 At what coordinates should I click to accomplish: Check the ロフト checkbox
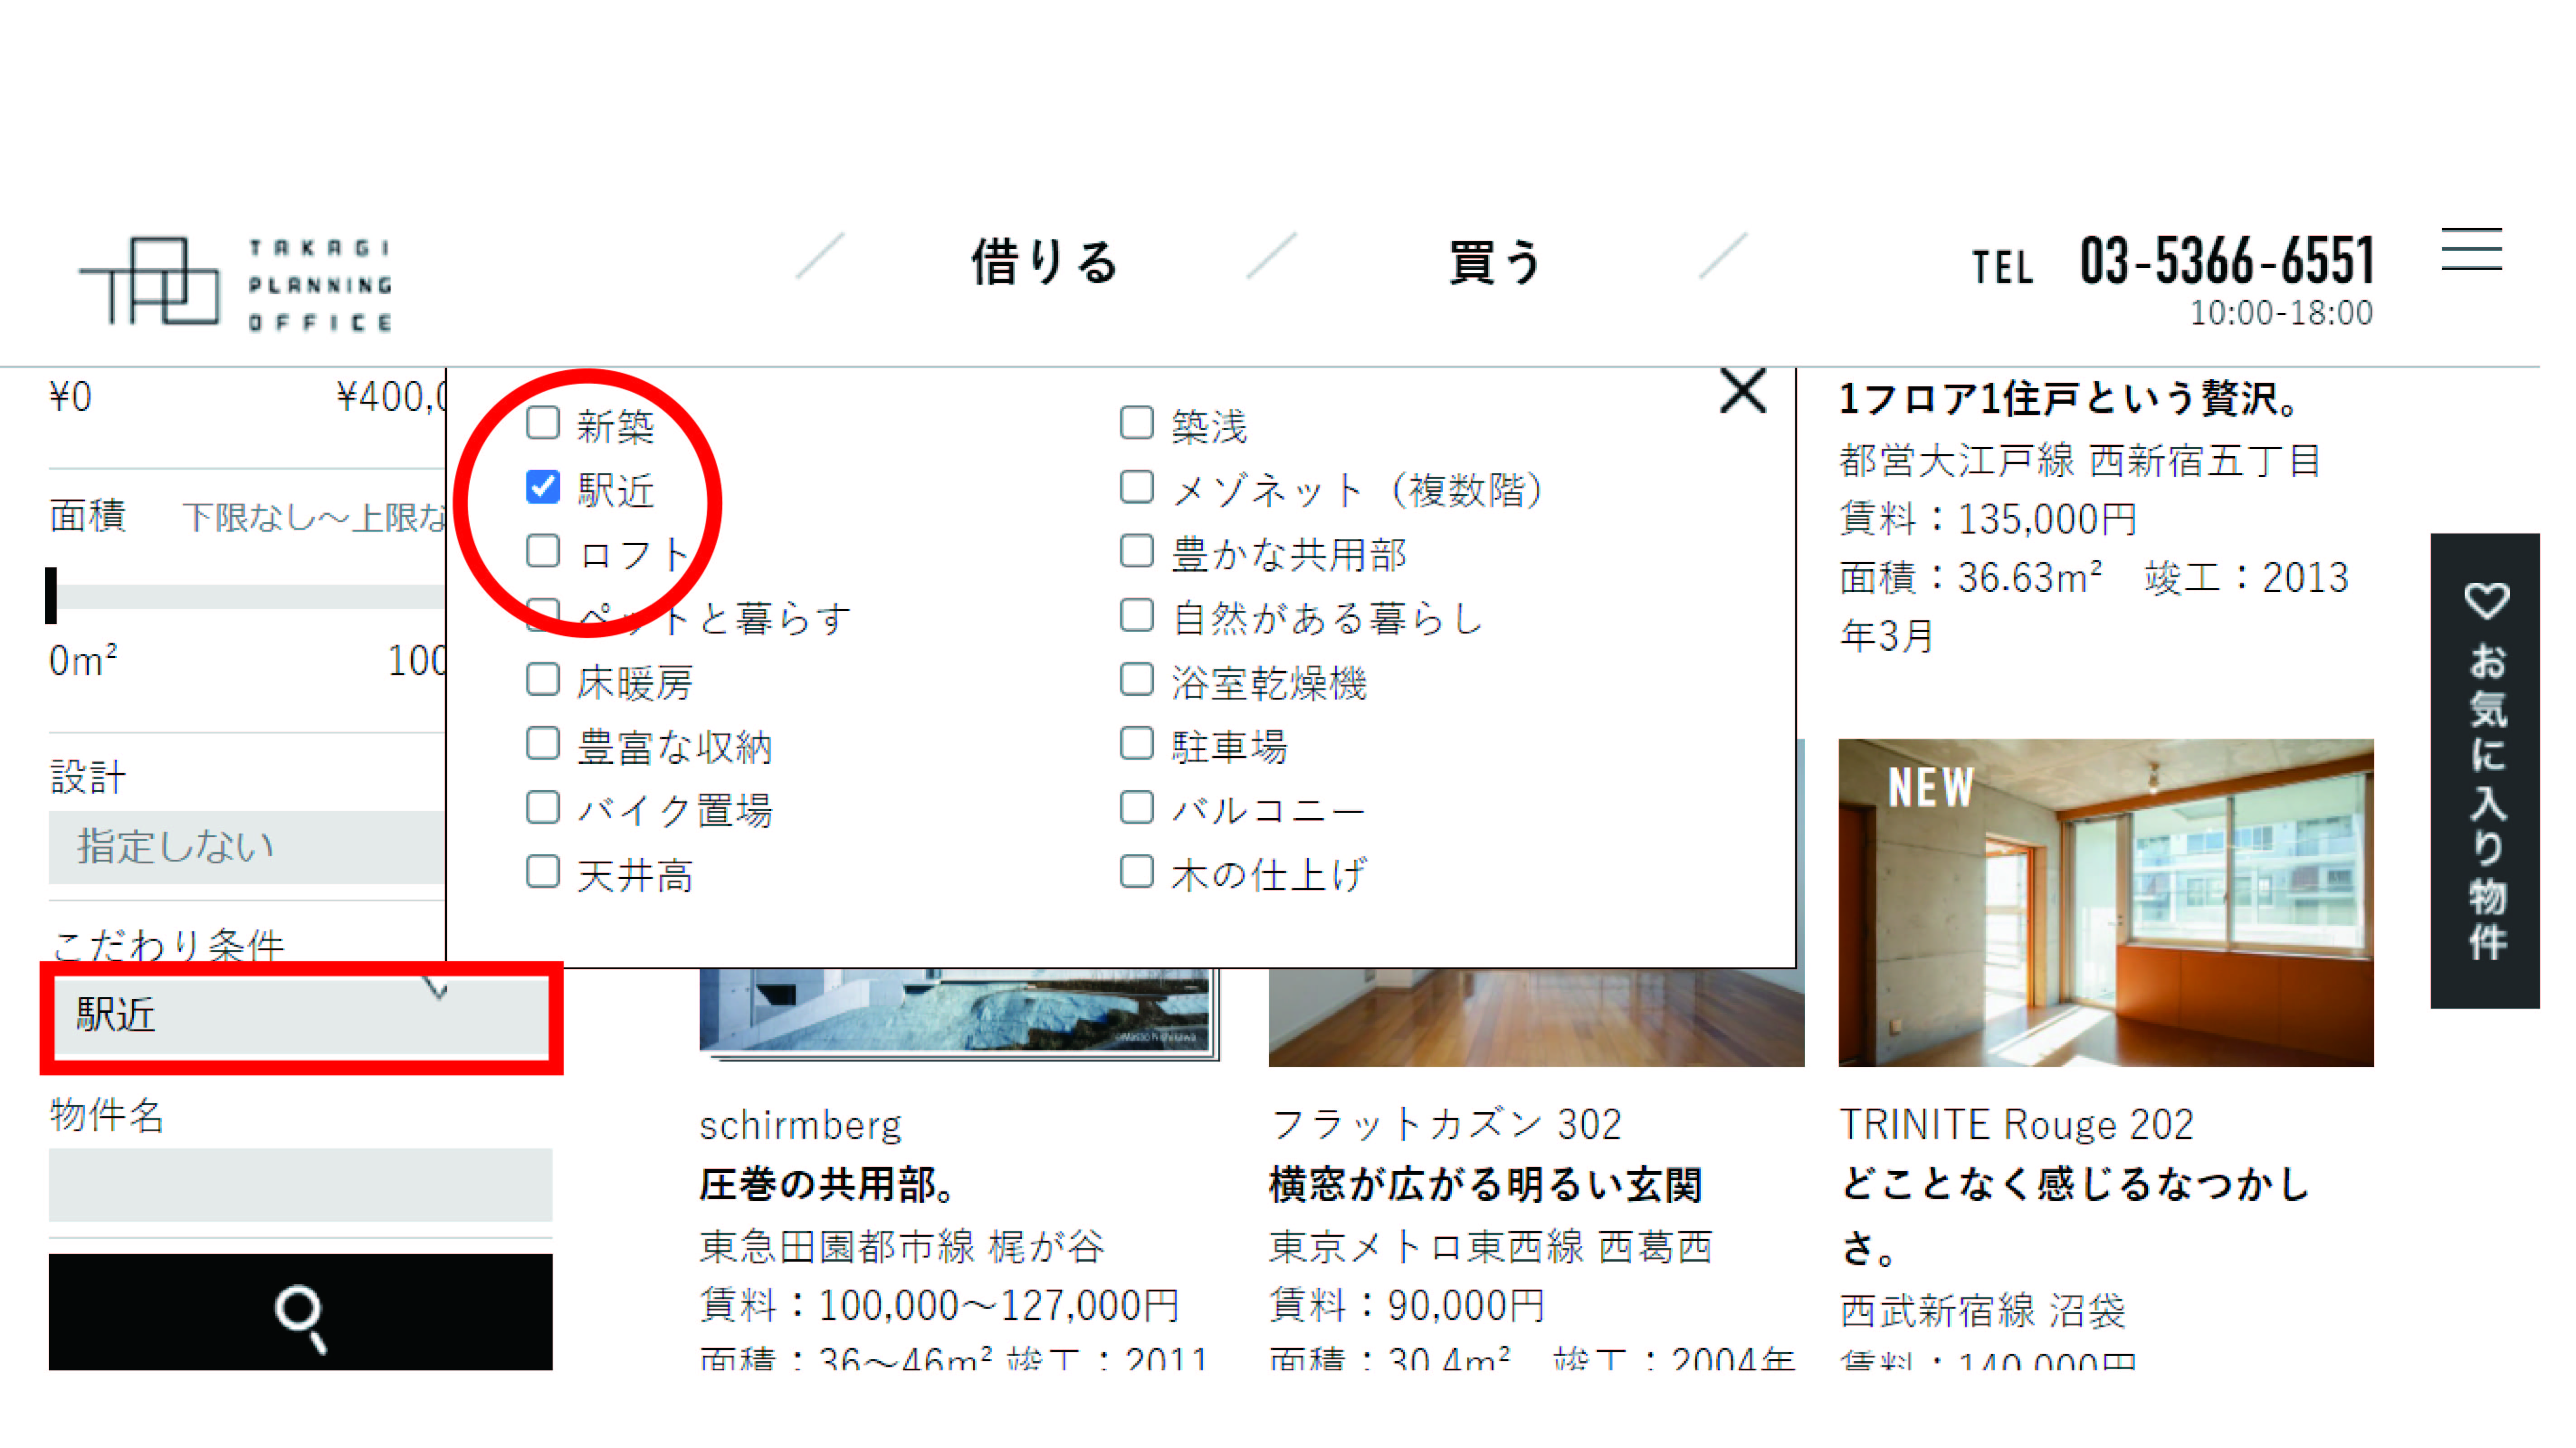point(543,551)
